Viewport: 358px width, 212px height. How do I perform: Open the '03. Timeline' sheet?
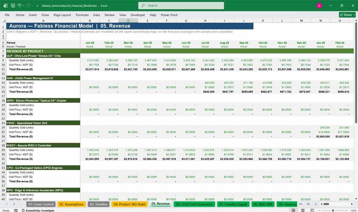(99, 204)
